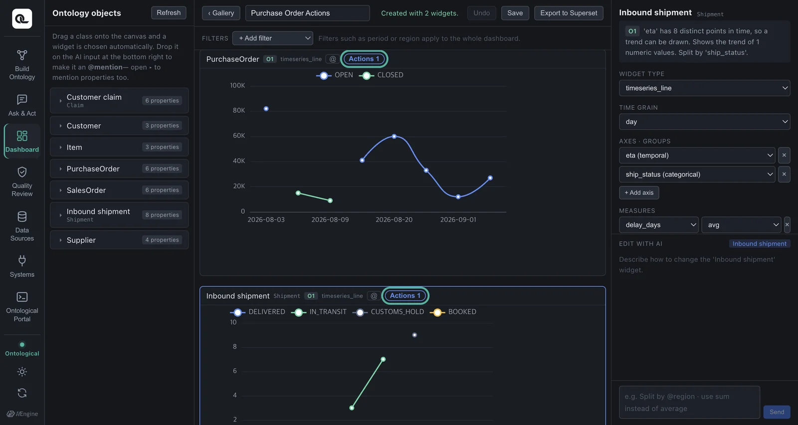Click Send in AI edit panel

pos(777,412)
